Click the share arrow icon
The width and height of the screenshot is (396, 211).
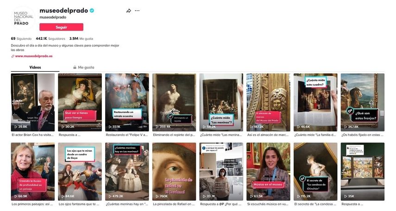click(x=129, y=11)
